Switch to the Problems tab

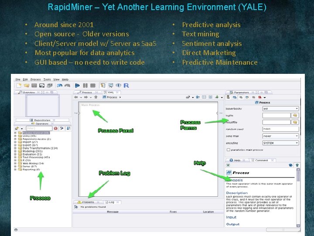[88, 202]
